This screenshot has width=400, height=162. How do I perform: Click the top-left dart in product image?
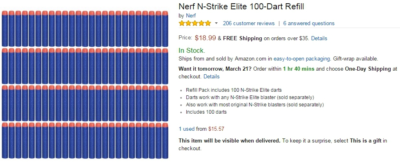pyautogui.click(x=5, y=29)
